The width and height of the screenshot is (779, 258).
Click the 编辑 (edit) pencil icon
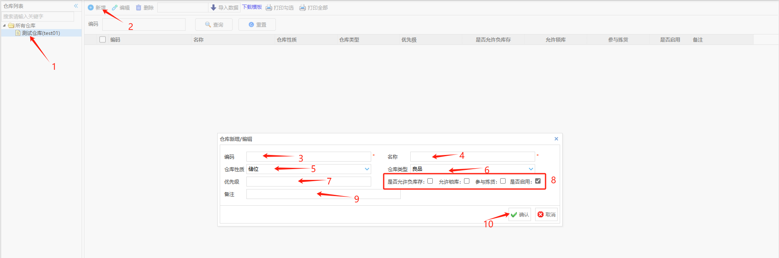(115, 7)
